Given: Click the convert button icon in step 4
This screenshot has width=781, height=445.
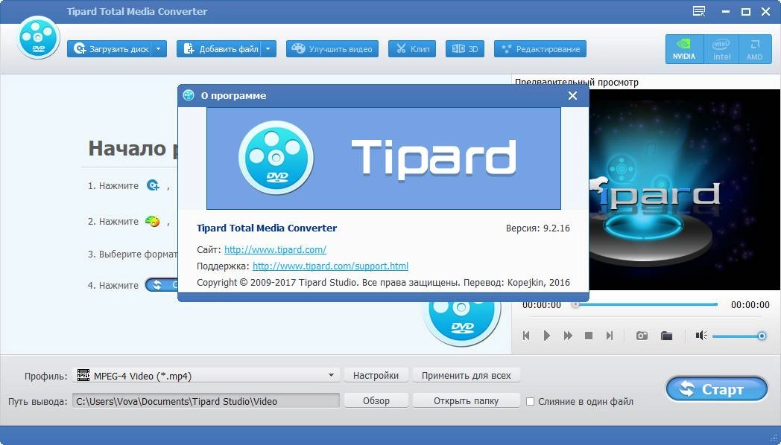Looking at the screenshot, I should point(162,285).
